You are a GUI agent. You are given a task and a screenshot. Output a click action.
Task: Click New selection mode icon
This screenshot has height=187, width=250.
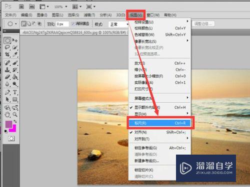click(x=23, y=24)
